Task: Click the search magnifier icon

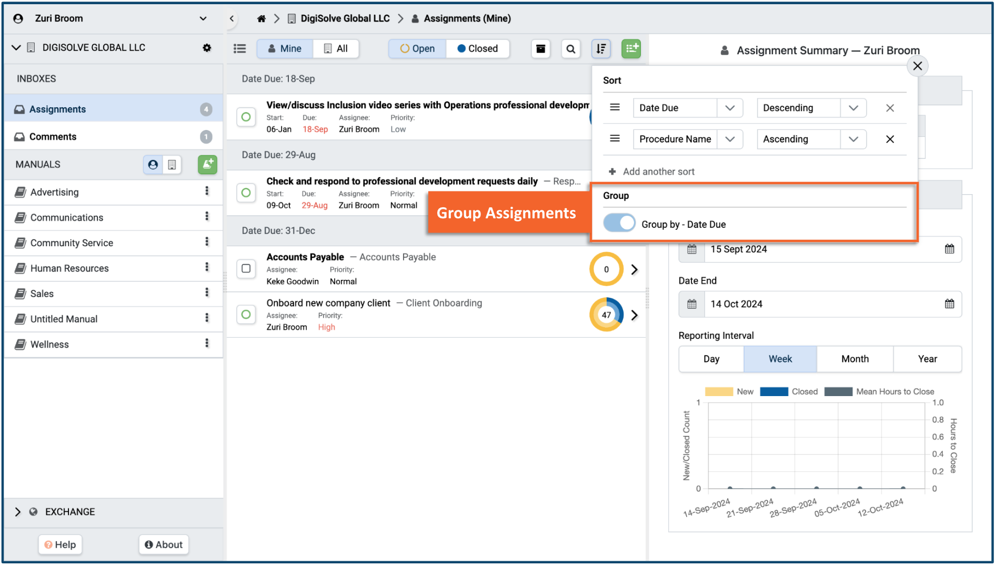Action: 570,49
